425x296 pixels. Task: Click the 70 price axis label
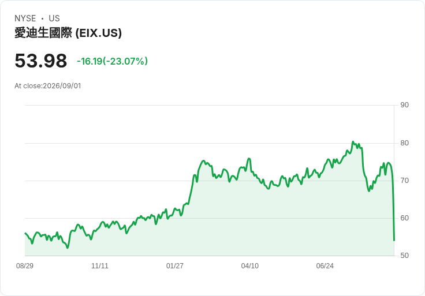(404, 181)
